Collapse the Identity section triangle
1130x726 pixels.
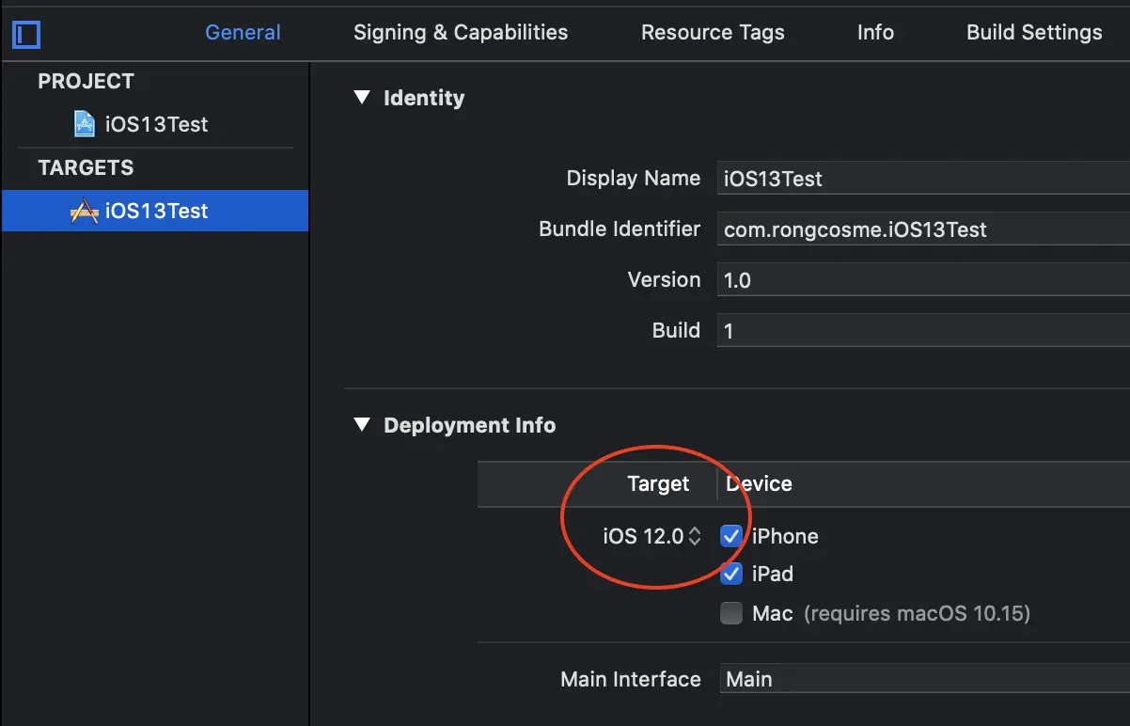362,97
